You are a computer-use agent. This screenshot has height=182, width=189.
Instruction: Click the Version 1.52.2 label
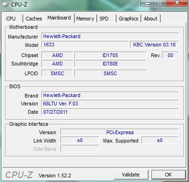click(x=55, y=175)
